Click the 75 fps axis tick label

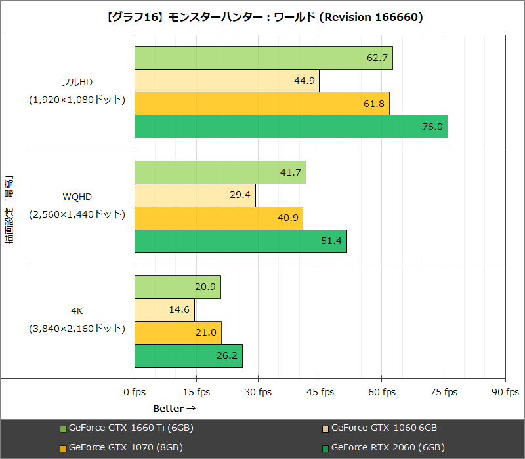(x=444, y=392)
